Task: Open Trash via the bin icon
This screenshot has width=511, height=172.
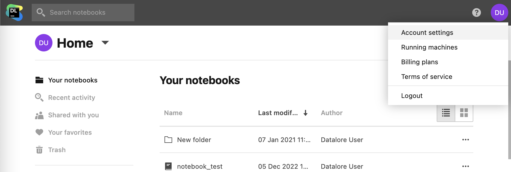Action: [39, 150]
